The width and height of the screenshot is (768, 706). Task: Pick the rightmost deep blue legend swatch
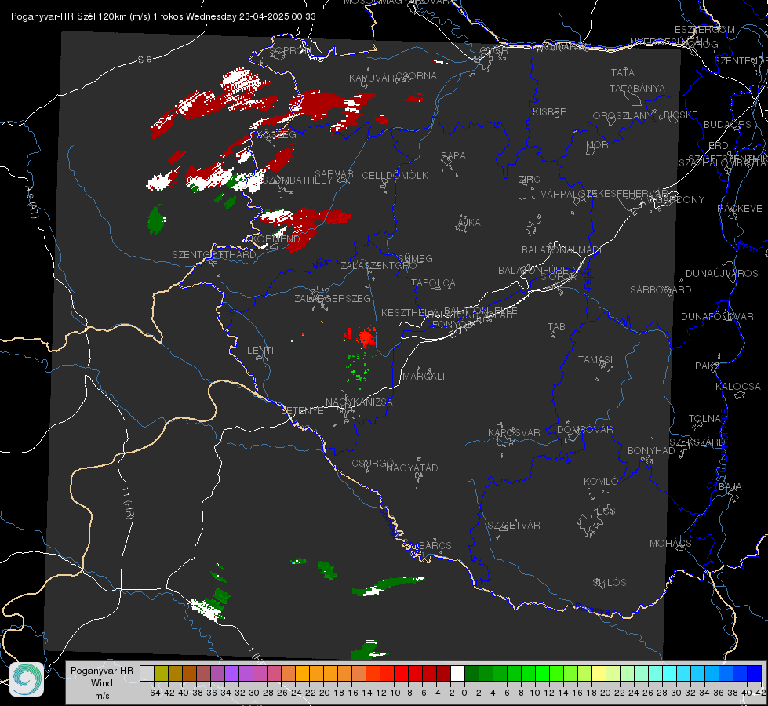pyautogui.click(x=755, y=673)
